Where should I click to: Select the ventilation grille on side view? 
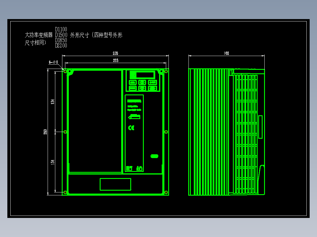point(245,134)
